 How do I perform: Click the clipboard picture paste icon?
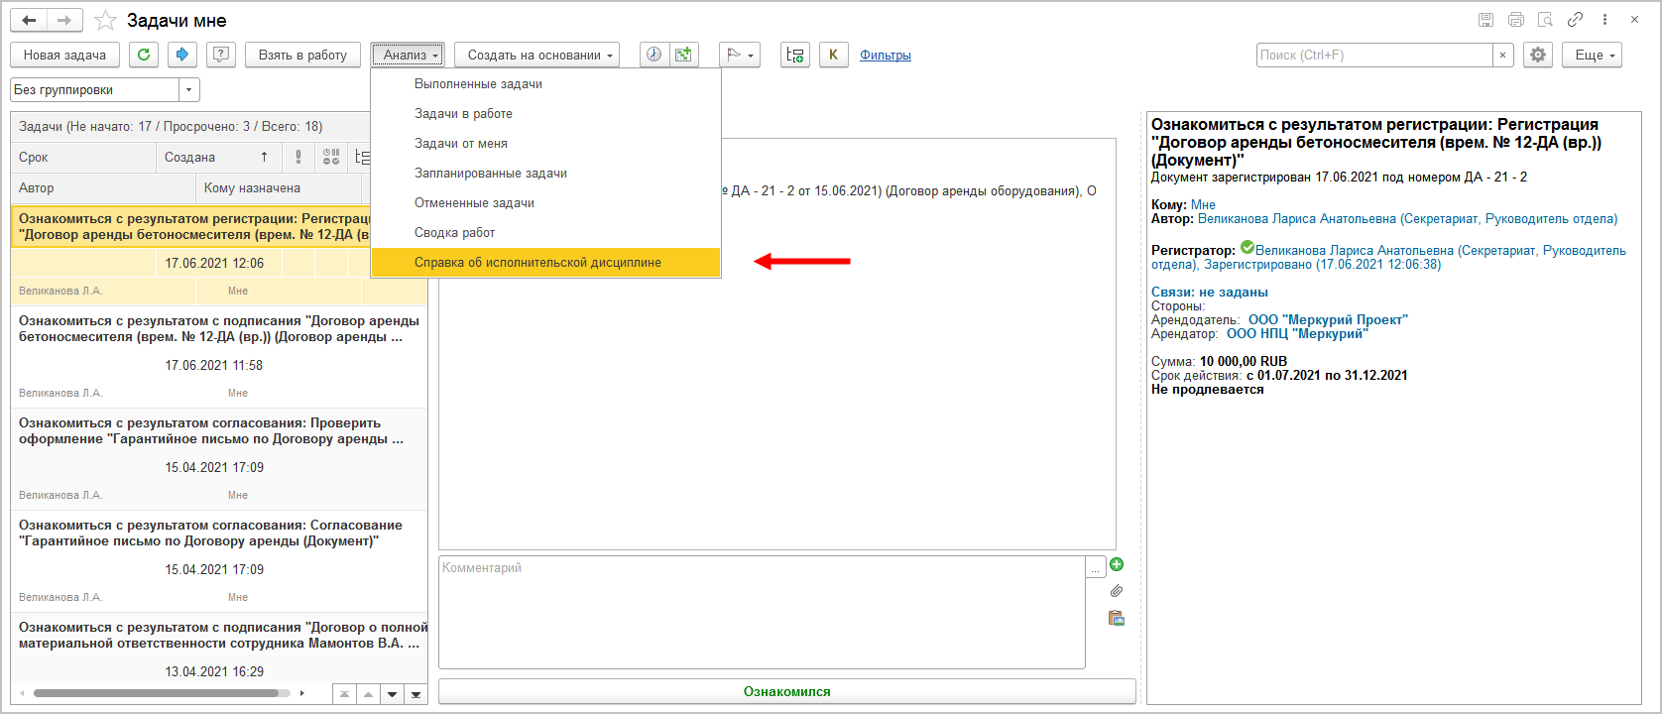click(x=1117, y=618)
